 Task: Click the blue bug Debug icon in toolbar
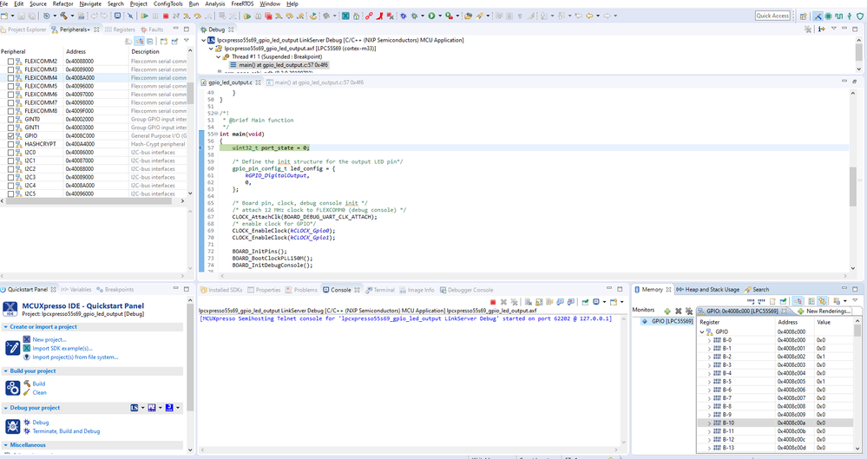point(404,16)
